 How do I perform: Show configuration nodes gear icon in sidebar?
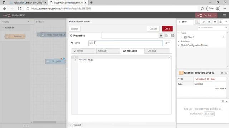(215, 22)
